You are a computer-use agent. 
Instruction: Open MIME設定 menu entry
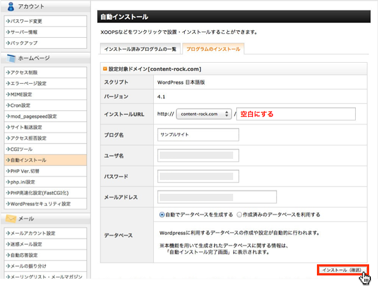pyautogui.click(x=46, y=94)
